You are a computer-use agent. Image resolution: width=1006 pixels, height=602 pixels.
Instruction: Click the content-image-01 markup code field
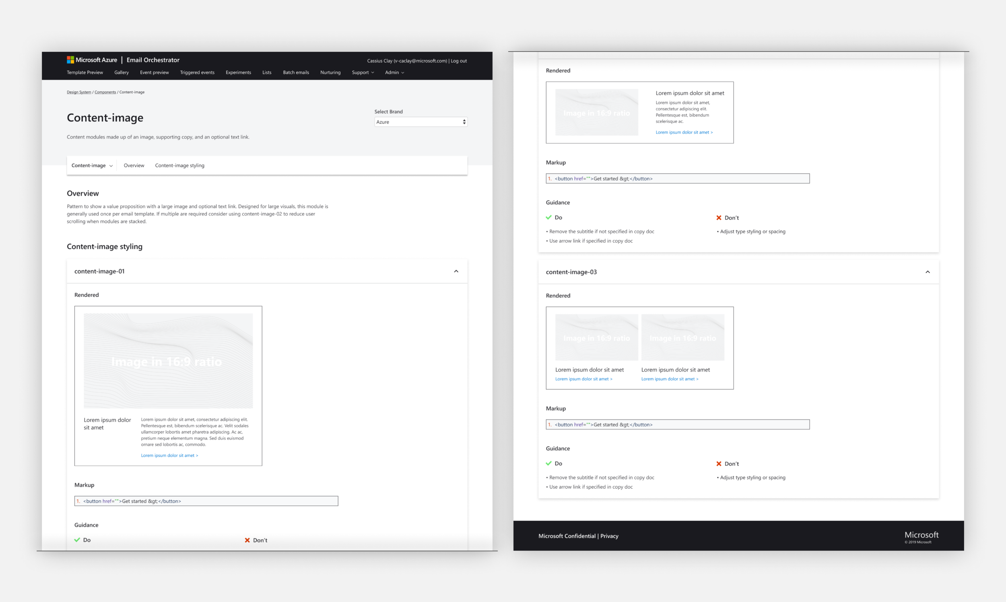[206, 501]
